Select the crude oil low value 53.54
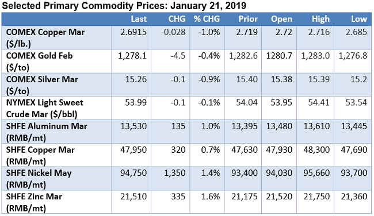Image resolution: width=374 pixels, height=216 pixels. coord(356,103)
